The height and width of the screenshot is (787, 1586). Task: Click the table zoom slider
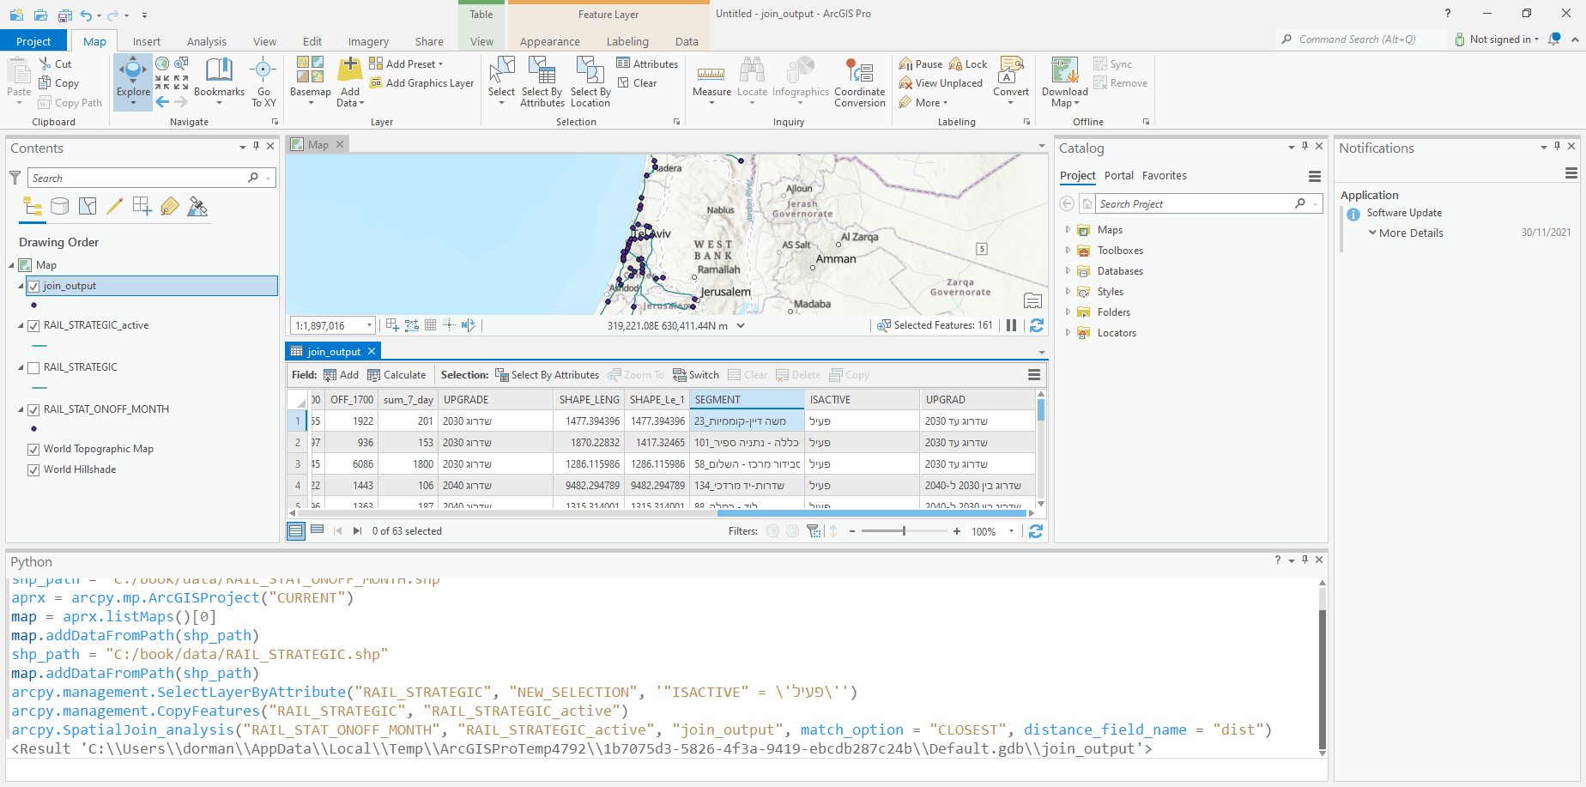[904, 531]
